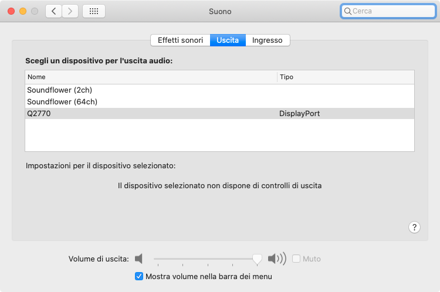Focus the Cerca search field

coord(388,11)
